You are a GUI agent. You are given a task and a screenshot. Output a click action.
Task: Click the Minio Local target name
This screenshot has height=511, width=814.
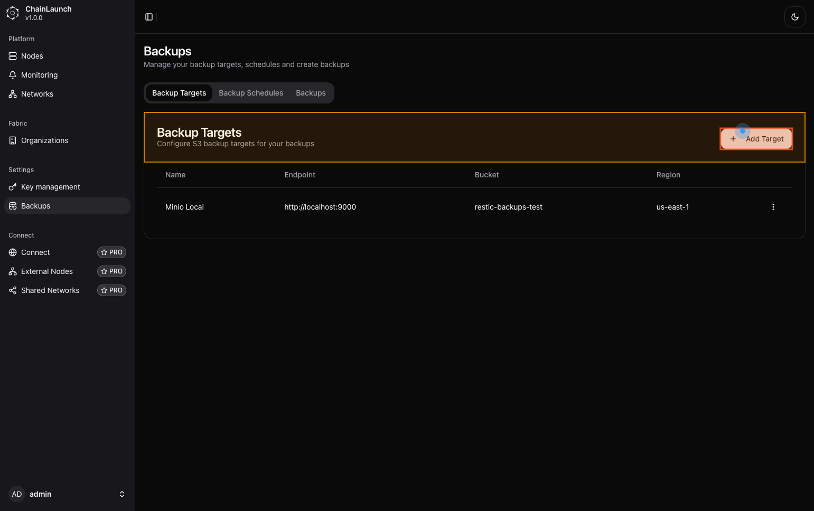point(184,207)
